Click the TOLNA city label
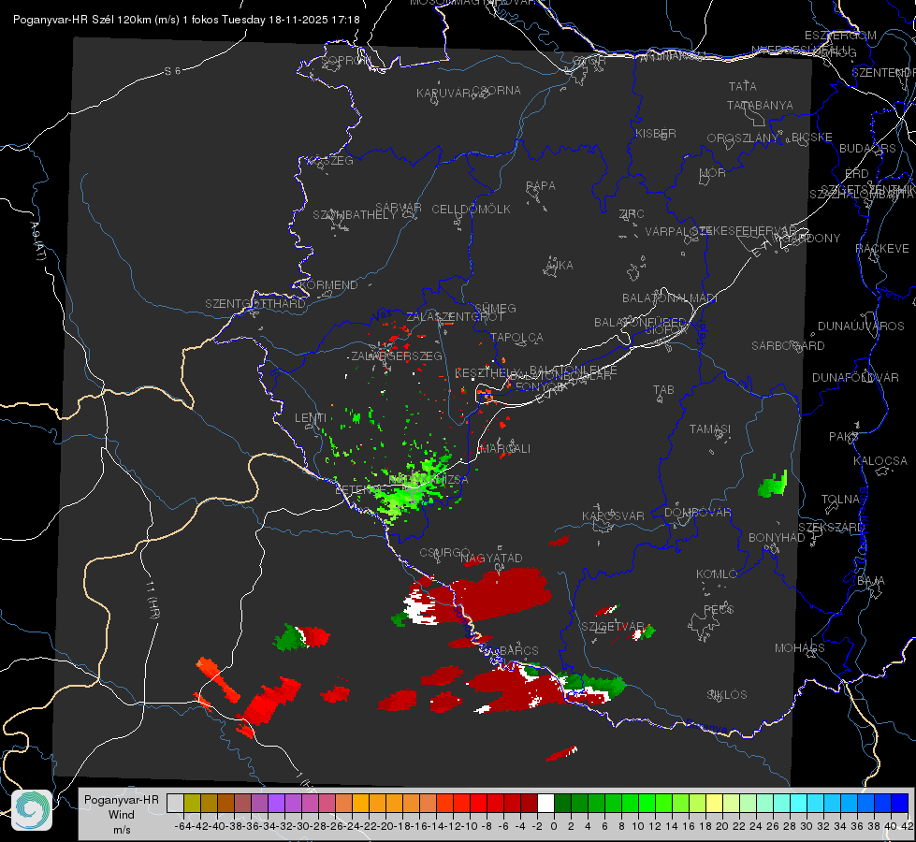Image resolution: width=916 pixels, height=842 pixels. tap(840, 500)
